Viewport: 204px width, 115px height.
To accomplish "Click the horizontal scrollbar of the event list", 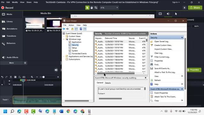I will tap(116, 73).
